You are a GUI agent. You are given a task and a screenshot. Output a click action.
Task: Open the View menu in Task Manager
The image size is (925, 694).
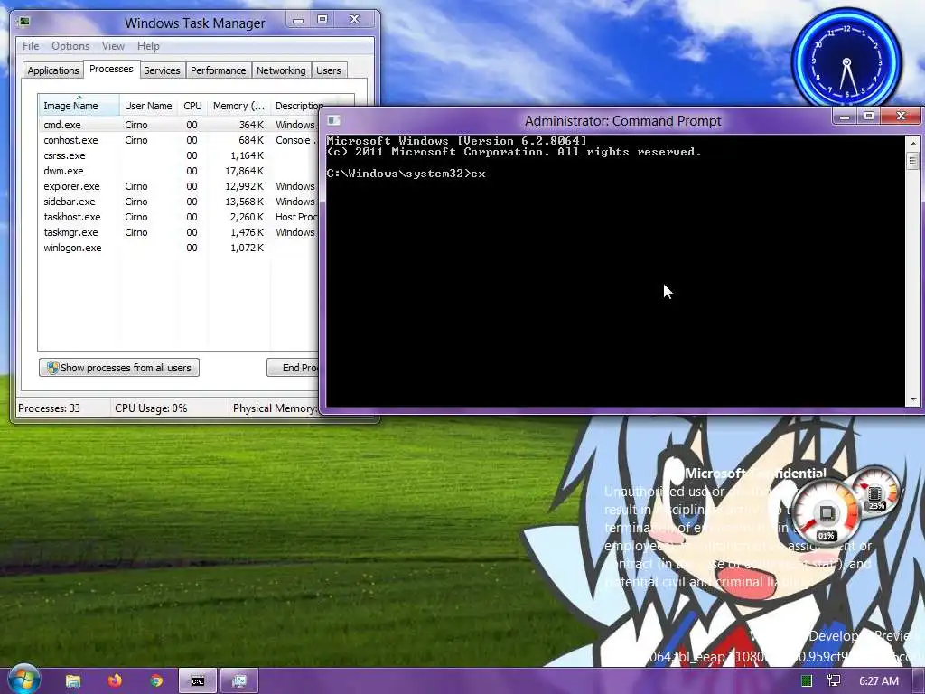tap(113, 46)
